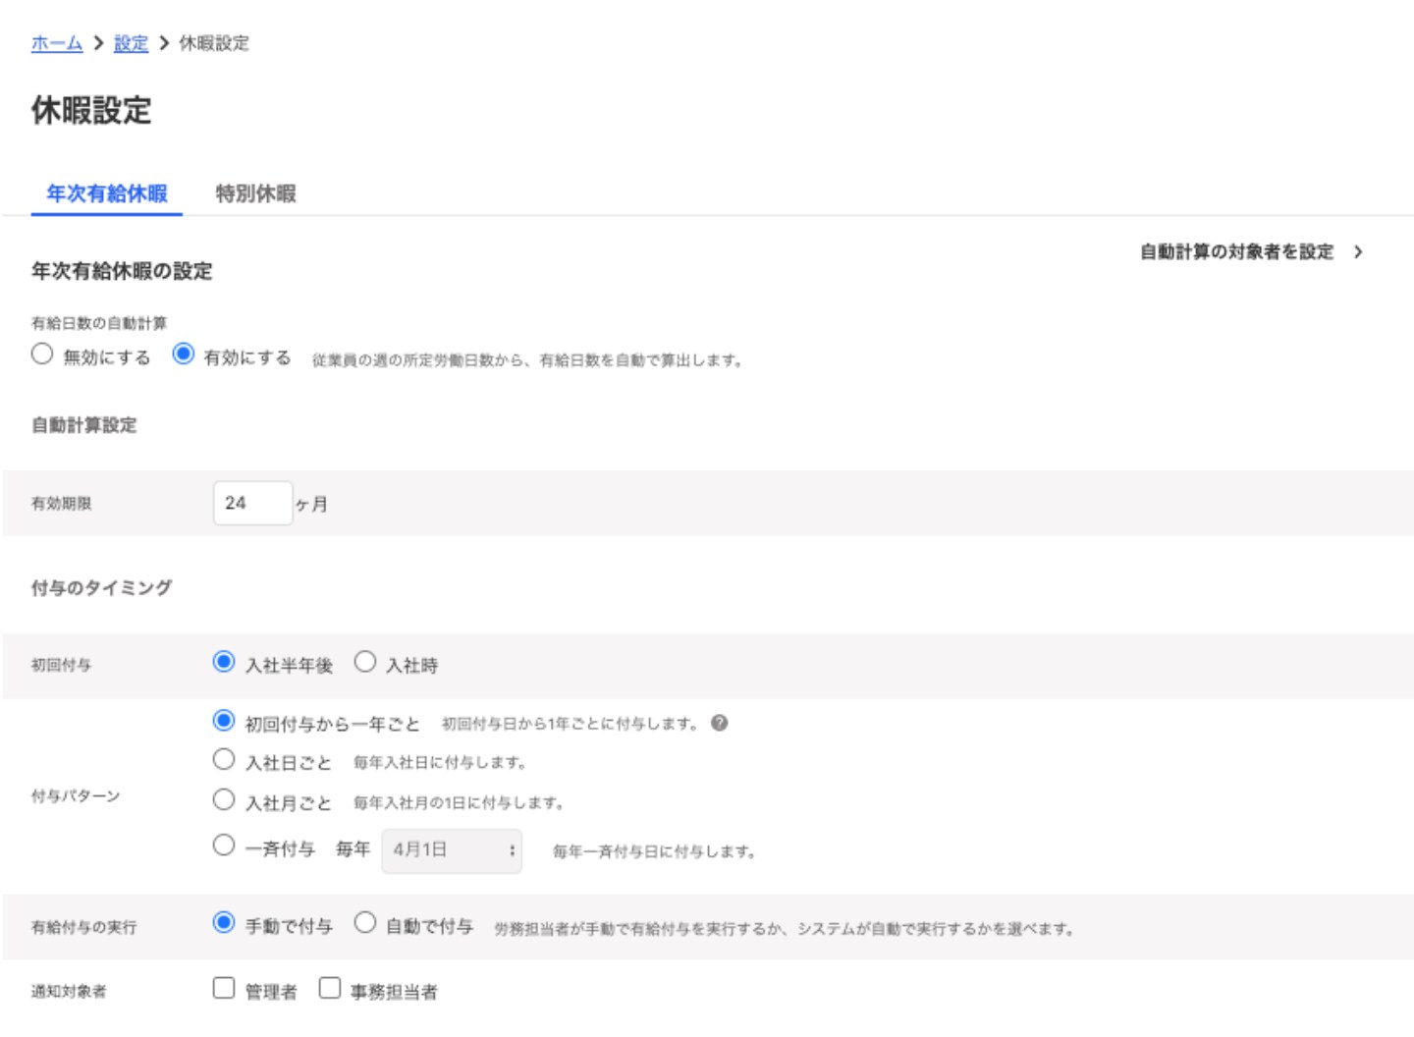Click the 有給付与の実行 row label
1414x1037 pixels.
(83, 927)
